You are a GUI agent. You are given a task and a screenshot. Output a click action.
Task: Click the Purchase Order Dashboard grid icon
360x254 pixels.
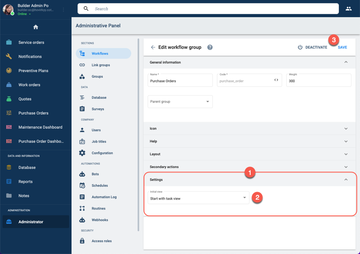[9, 141]
